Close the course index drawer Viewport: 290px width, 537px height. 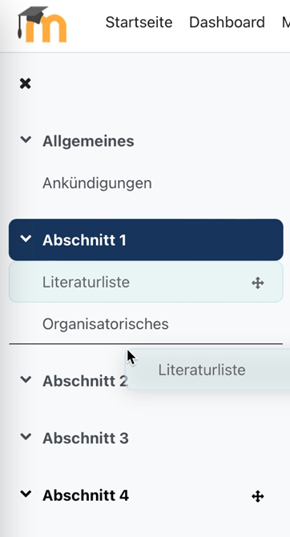(25, 83)
